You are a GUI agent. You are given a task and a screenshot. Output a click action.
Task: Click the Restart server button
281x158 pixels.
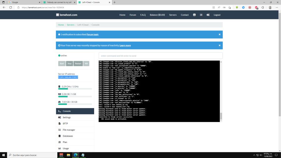click(78, 64)
